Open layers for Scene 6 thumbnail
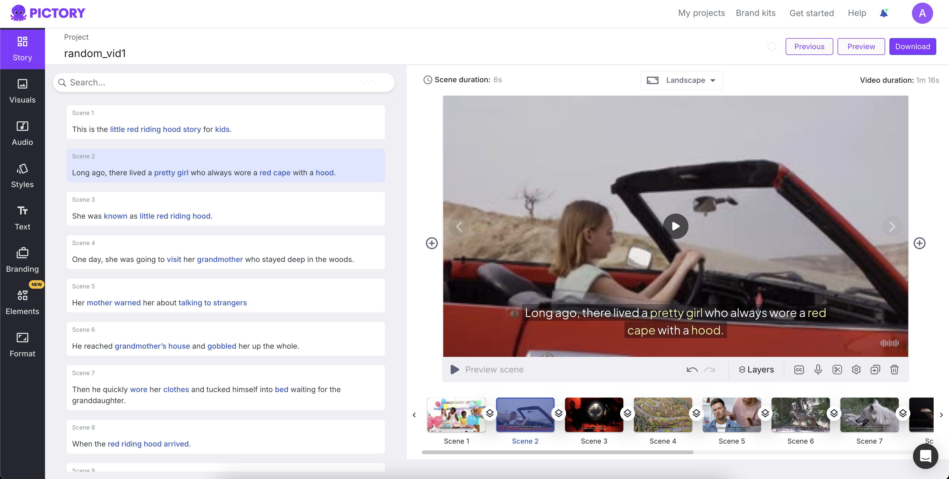This screenshot has height=479, width=949. click(834, 413)
